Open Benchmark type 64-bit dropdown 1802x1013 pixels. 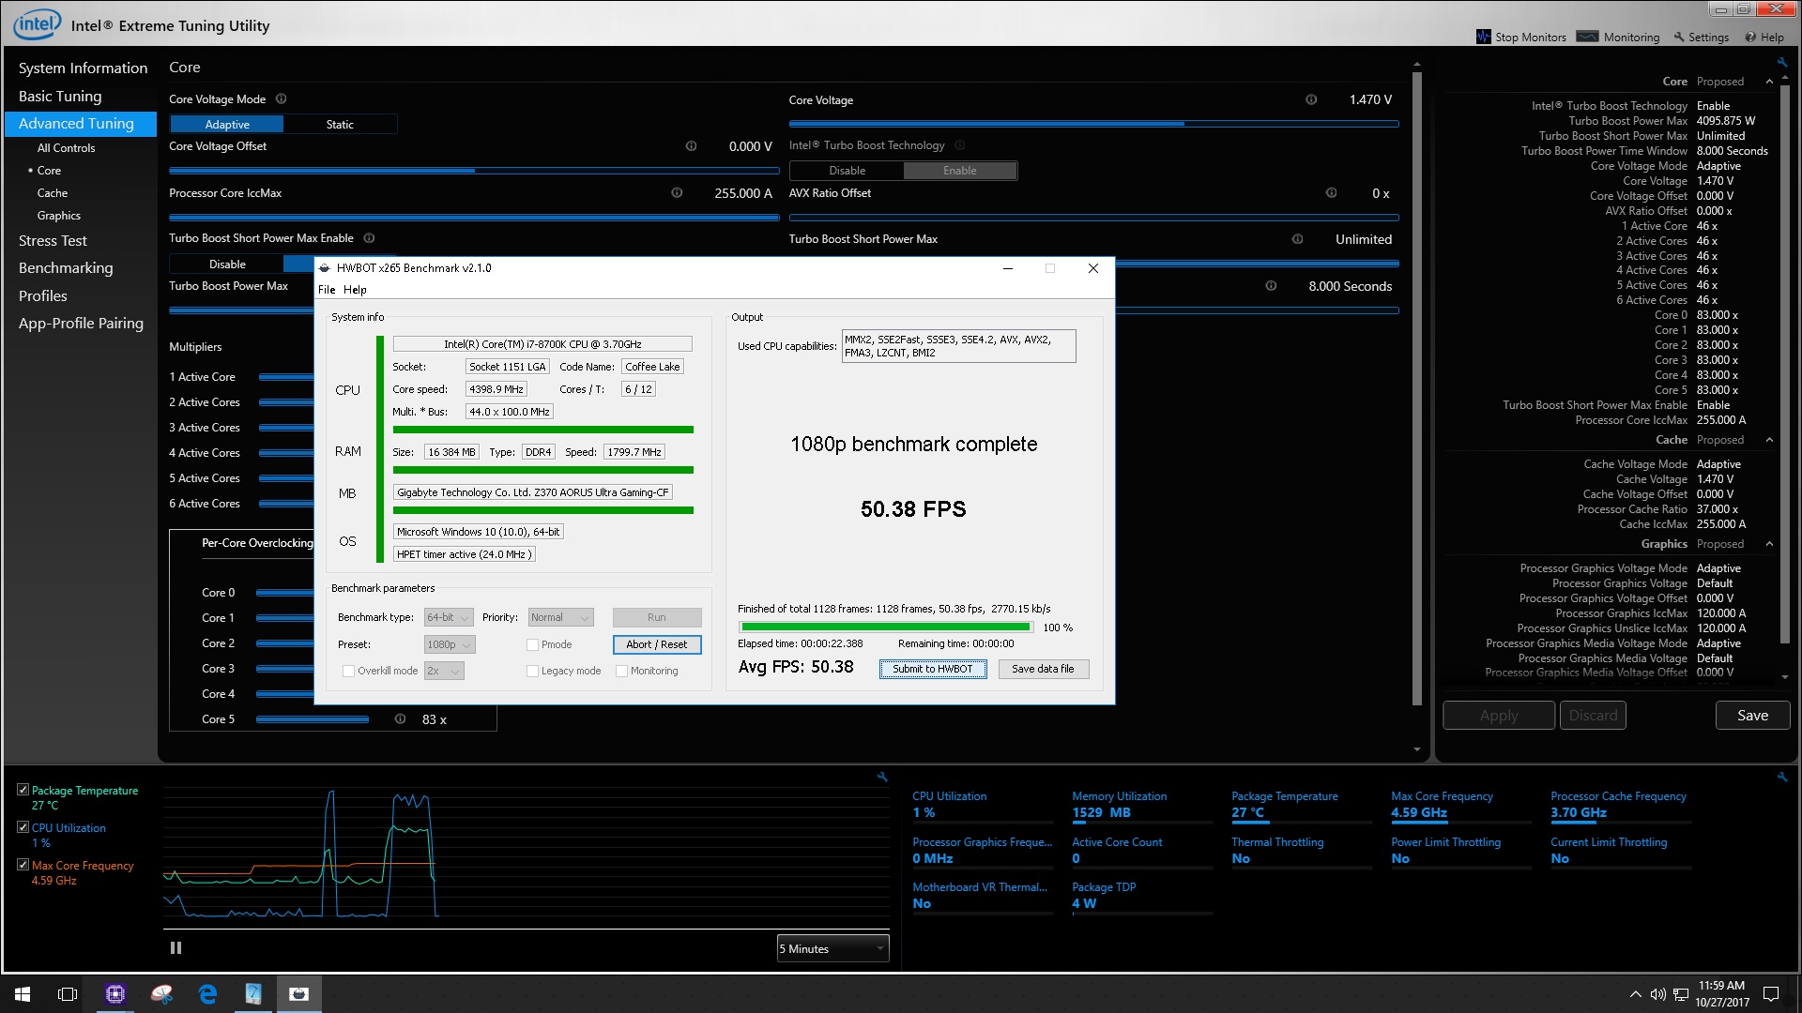pos(449,617)
